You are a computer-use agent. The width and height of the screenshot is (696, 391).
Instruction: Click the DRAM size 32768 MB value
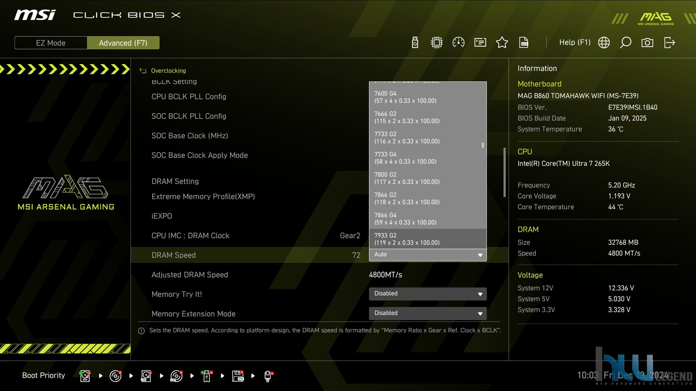tap(623, 242)
